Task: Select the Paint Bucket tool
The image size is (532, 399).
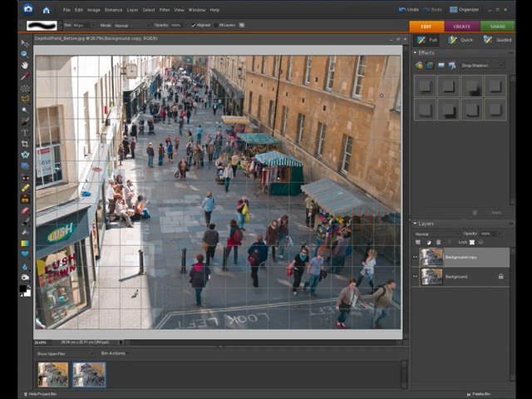Action: pos(25,233)
